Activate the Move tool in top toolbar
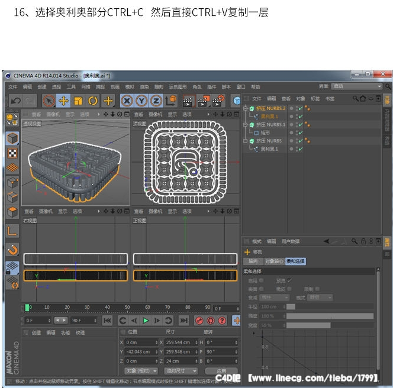Screen dimensions: 393x388 tap(63, 101)
